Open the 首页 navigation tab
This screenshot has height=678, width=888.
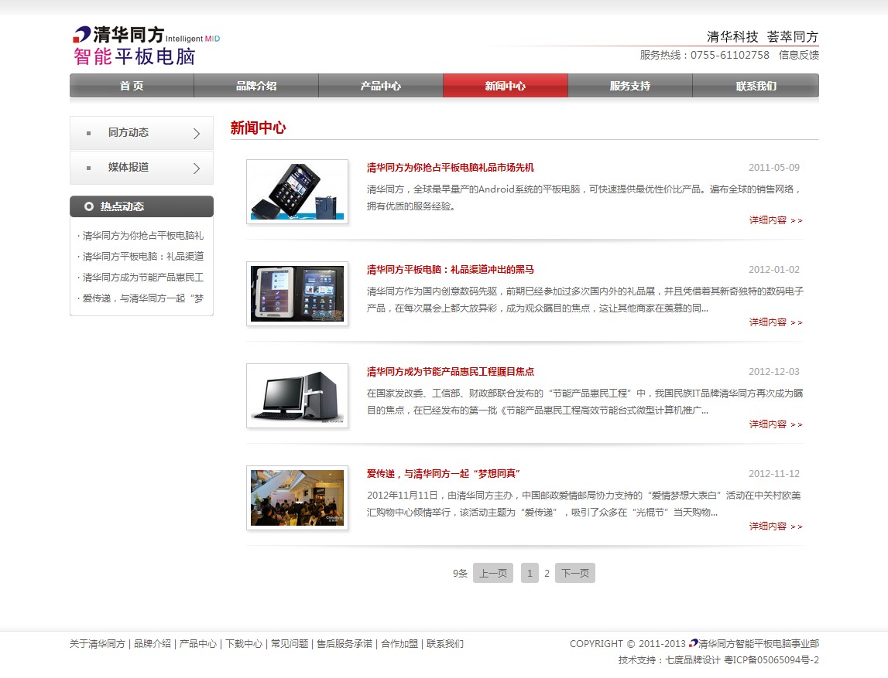[132, 86]
